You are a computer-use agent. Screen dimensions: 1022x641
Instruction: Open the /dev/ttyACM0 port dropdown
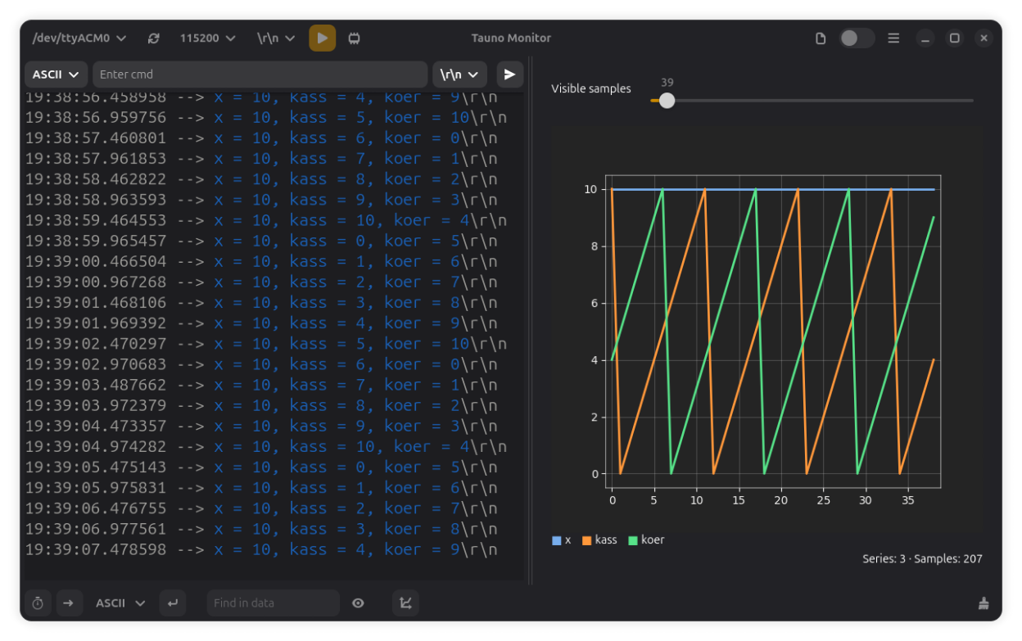(x=79, y=38)
